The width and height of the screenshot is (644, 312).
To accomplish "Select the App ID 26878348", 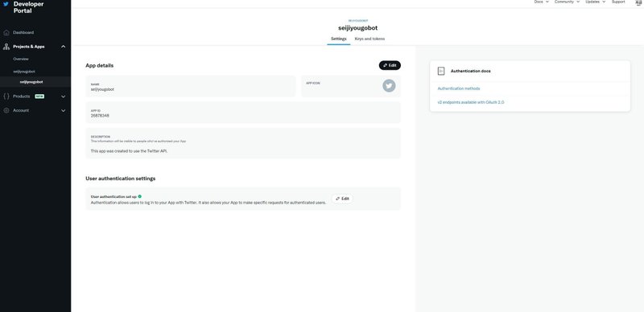I will 100,116.
